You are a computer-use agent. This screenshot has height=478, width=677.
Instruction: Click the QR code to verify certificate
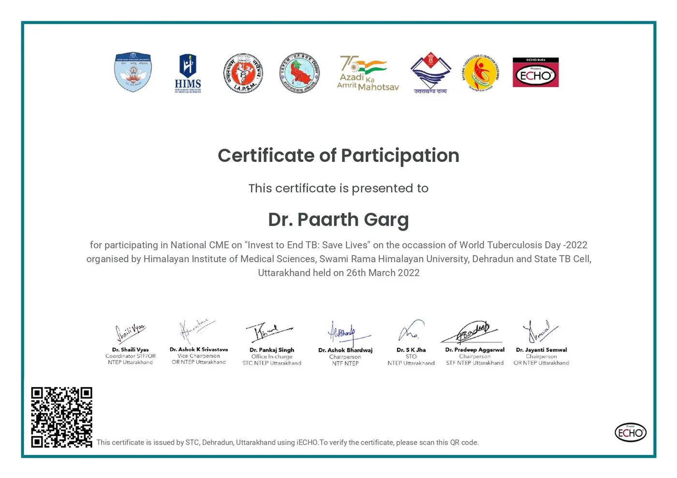61,417
